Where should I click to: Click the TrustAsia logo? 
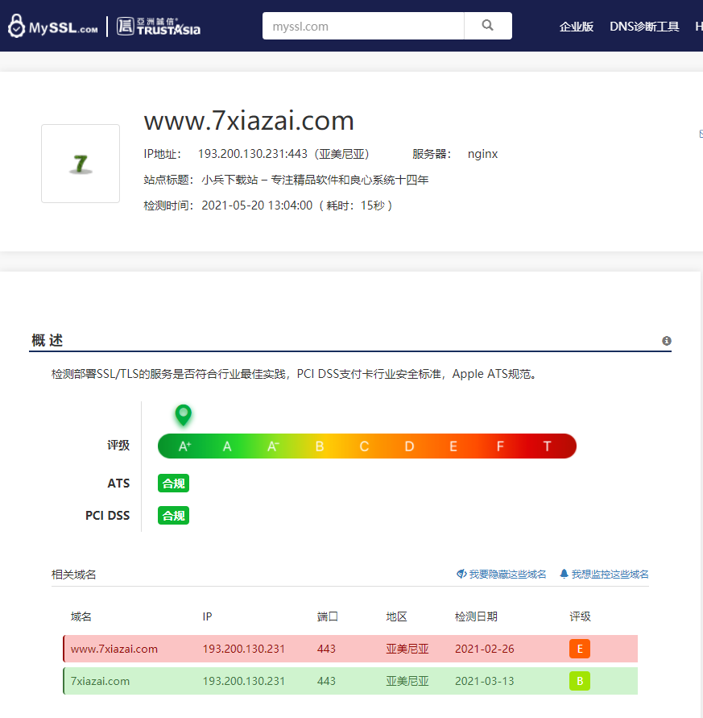coord(159,27)
